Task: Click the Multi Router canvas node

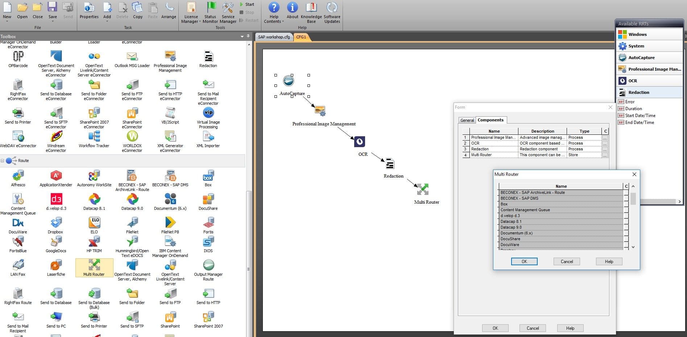Action: [423, 189]
